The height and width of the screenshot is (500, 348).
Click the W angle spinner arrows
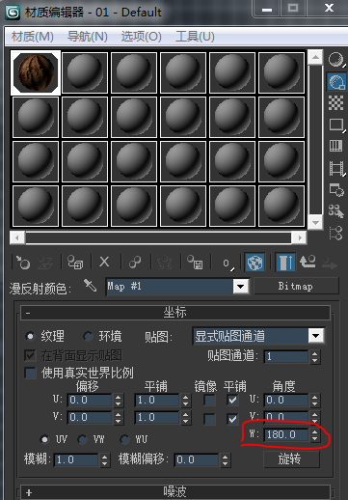314,435
